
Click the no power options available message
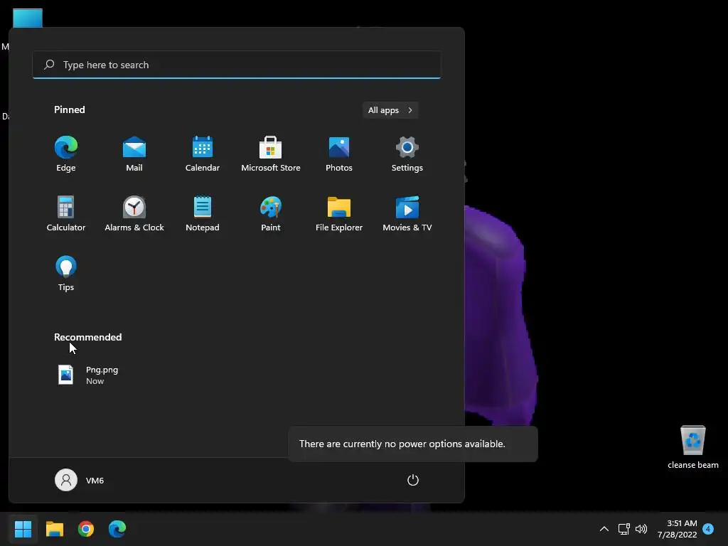(x=402, y=444)
